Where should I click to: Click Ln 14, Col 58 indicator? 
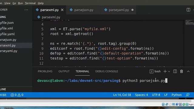(122, 95)
